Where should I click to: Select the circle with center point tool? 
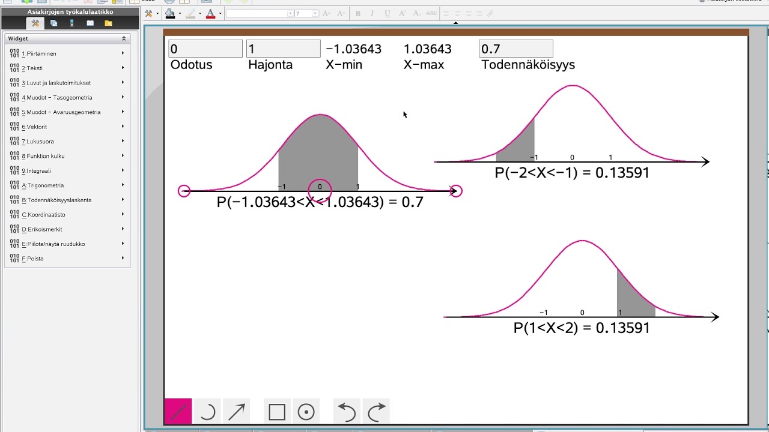306,412
